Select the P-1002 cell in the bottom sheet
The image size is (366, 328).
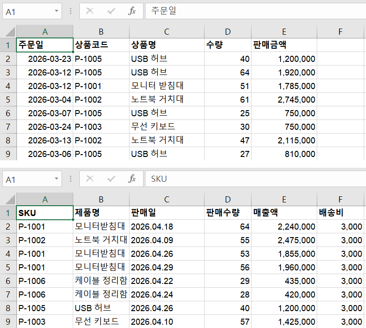point(45,240)
